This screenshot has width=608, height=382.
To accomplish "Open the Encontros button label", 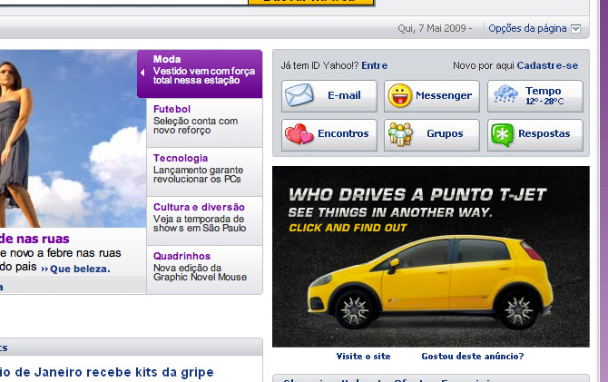I will tap(343, 133).
